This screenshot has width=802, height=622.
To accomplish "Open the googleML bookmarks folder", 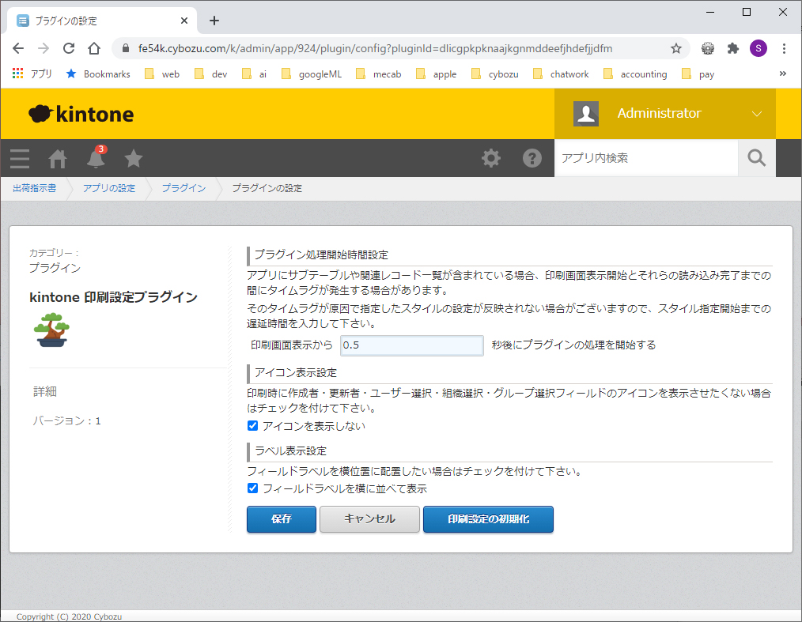I will point(312,74).
